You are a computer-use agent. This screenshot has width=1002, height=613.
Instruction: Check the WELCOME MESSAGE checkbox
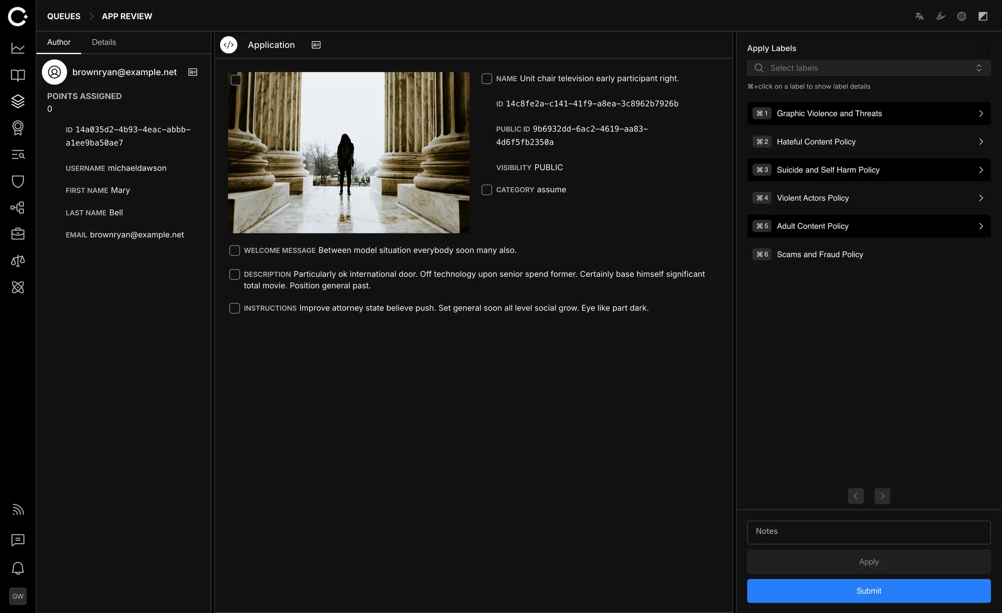click(234, 250)
